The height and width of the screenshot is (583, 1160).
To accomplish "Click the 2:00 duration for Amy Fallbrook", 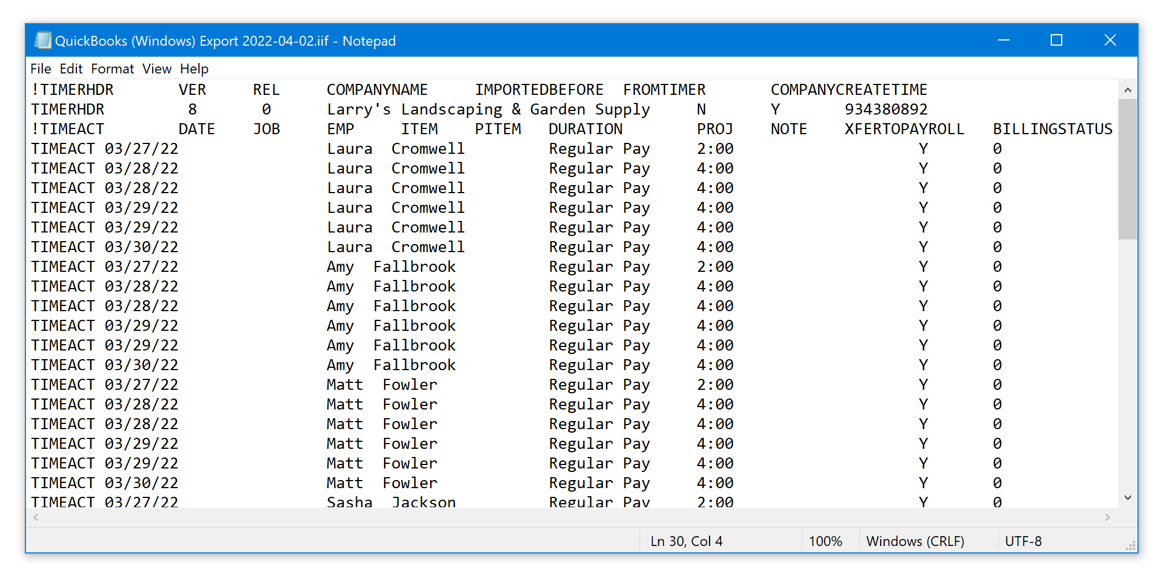I will 715,267.
